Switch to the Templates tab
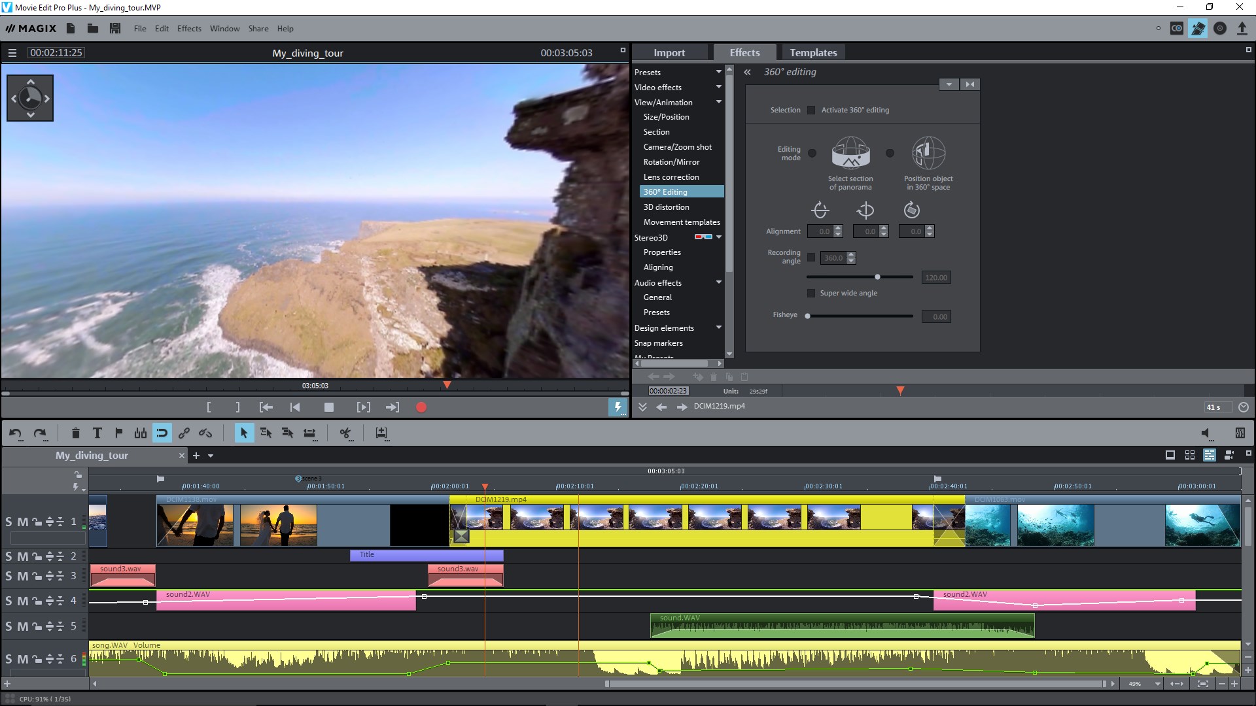The image size is (1256, 706). (x=813, y=52)
